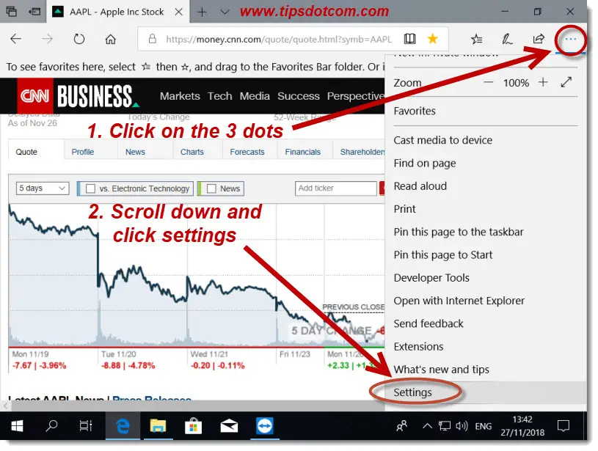Show hidden tray icons chevron
This screenshot has height=451, width=598.
pos(428,426)
